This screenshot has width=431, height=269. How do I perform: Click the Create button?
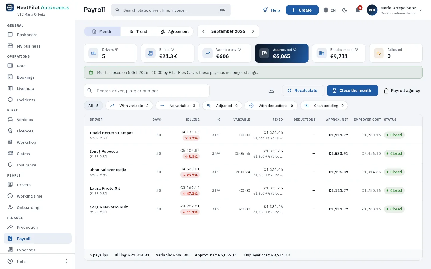pyautogui.click(x=302, y=10)
